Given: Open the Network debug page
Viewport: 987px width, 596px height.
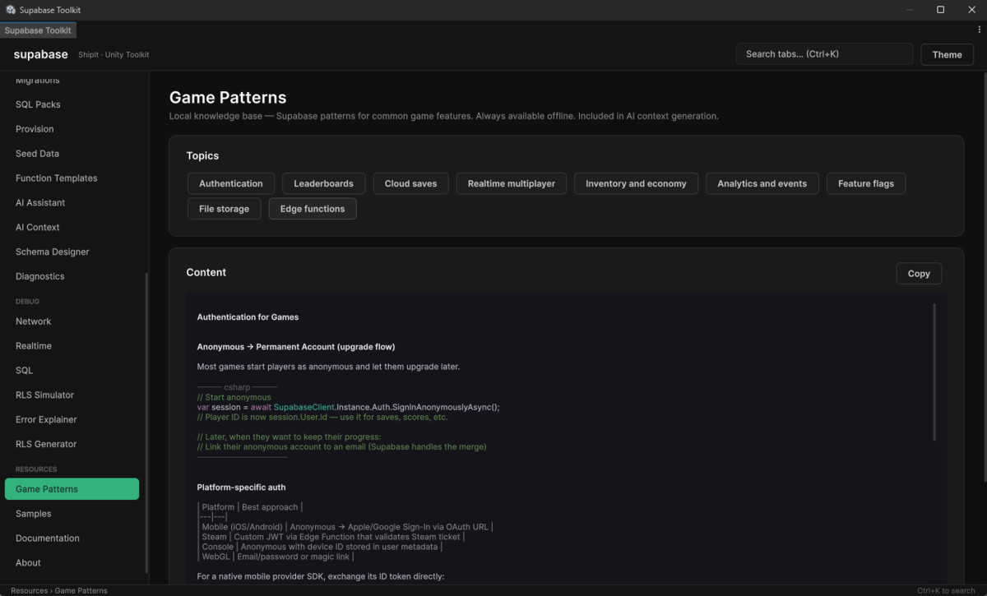Looking at the screenshot, I should 33,321.
